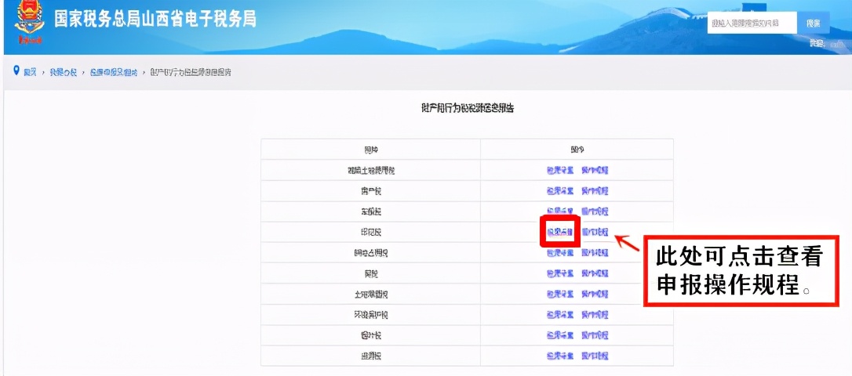Open right 操作规程 link in 房产税 row
The image size is (852, 376).
tap(595, 190)
